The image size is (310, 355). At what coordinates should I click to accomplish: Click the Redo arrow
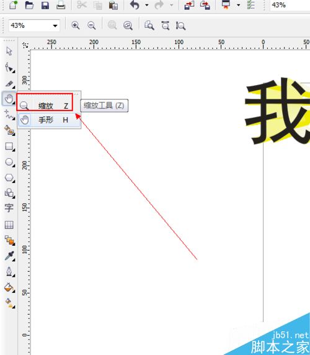159,5
